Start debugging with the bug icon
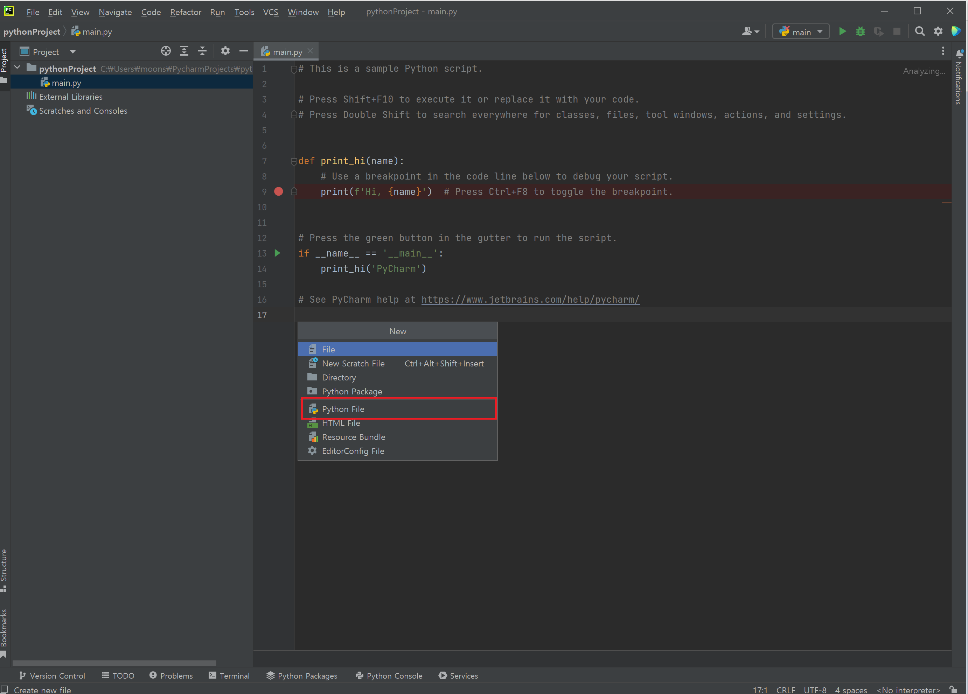Image resolution: width=968 pixels, height=694 pixels. coord(861,31)
